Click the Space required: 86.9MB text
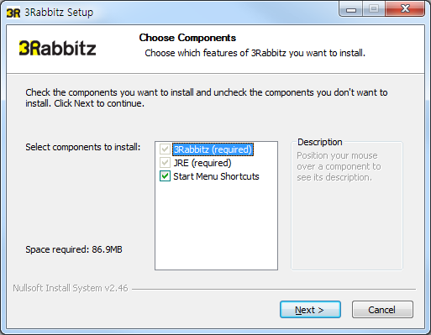Viewport: 431px width, 335px height. 74,249
